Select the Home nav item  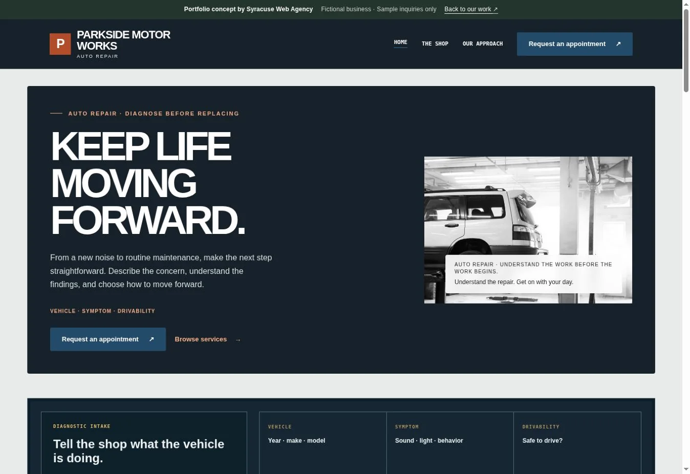tap(400, 42)
